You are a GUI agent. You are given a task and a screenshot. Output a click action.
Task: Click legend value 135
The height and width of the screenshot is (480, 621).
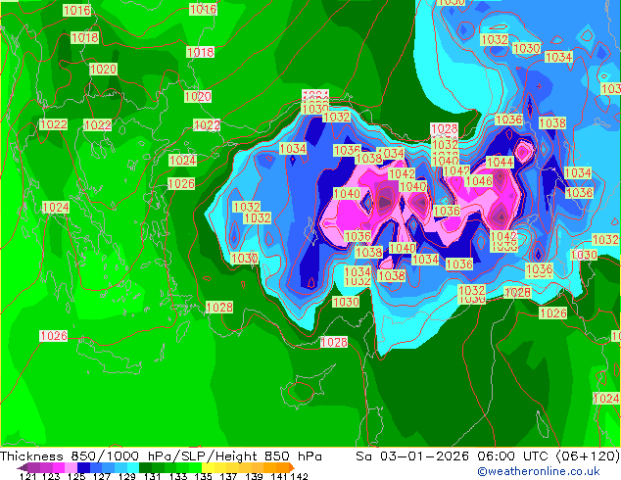pyautogui.click(x=203, y=476)
